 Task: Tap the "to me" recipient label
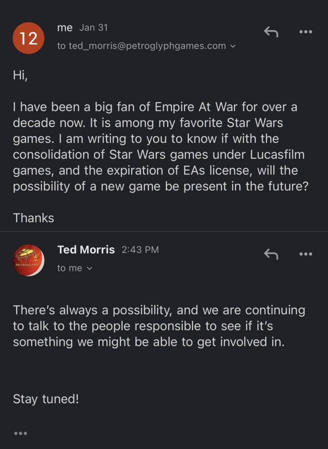(x=70, y=268)
